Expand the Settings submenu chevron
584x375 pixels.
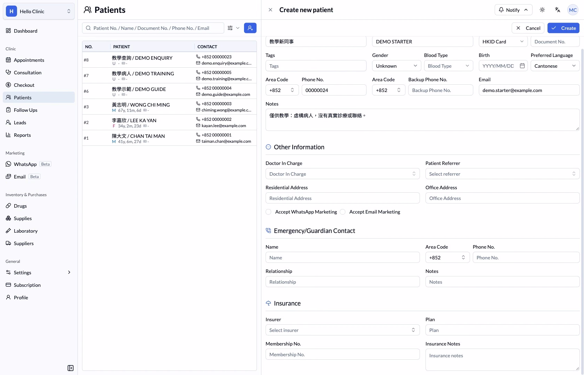tap(69, 273)
